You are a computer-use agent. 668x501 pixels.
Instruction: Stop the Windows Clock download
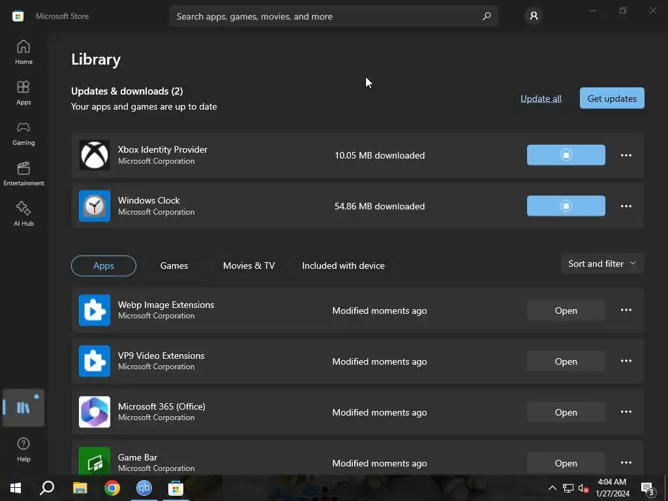(x=566, y=205)
